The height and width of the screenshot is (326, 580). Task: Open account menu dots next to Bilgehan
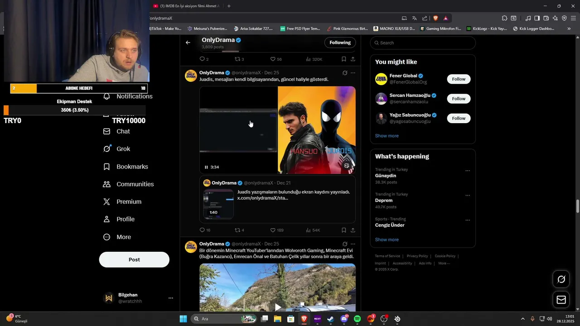pyautogui.click(x=171, y=298)
